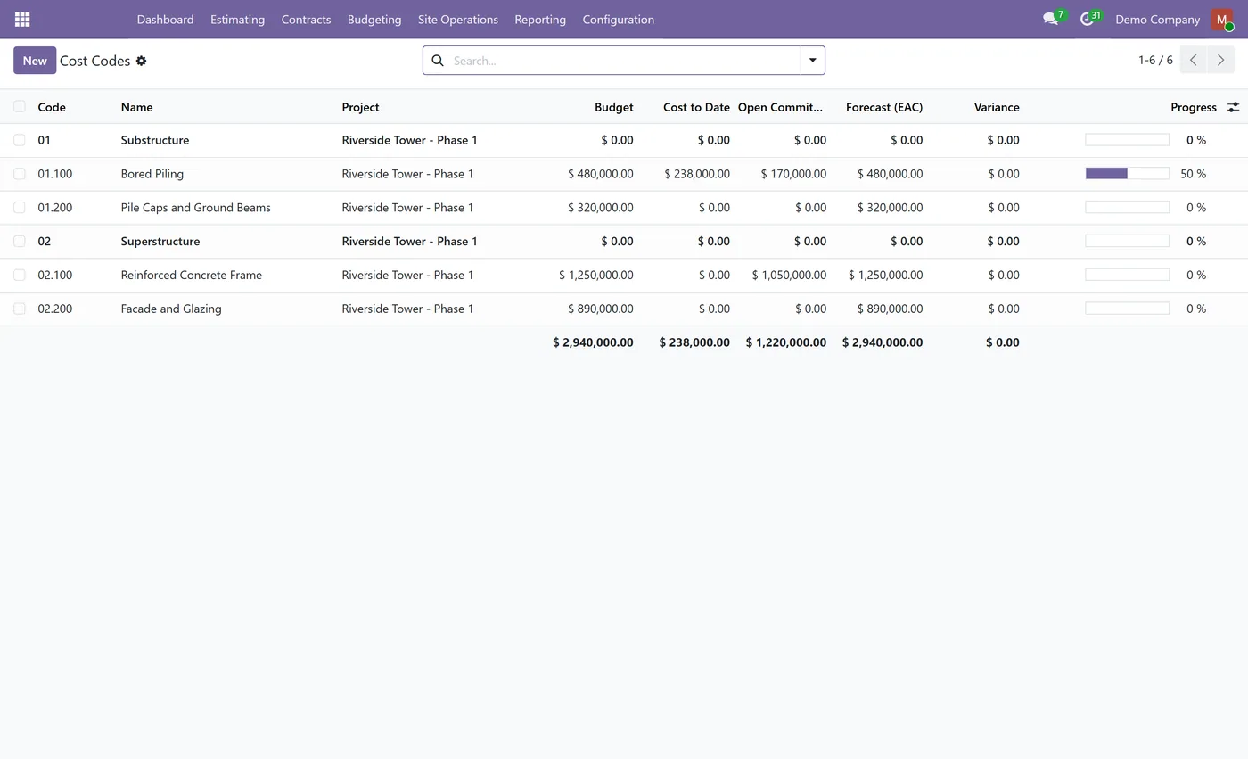Select the Facade and Glazing checkbox
1248x759 pixels.
pos(20,309)
